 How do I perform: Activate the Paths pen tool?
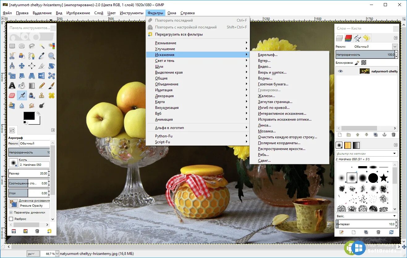click(32, 56)
